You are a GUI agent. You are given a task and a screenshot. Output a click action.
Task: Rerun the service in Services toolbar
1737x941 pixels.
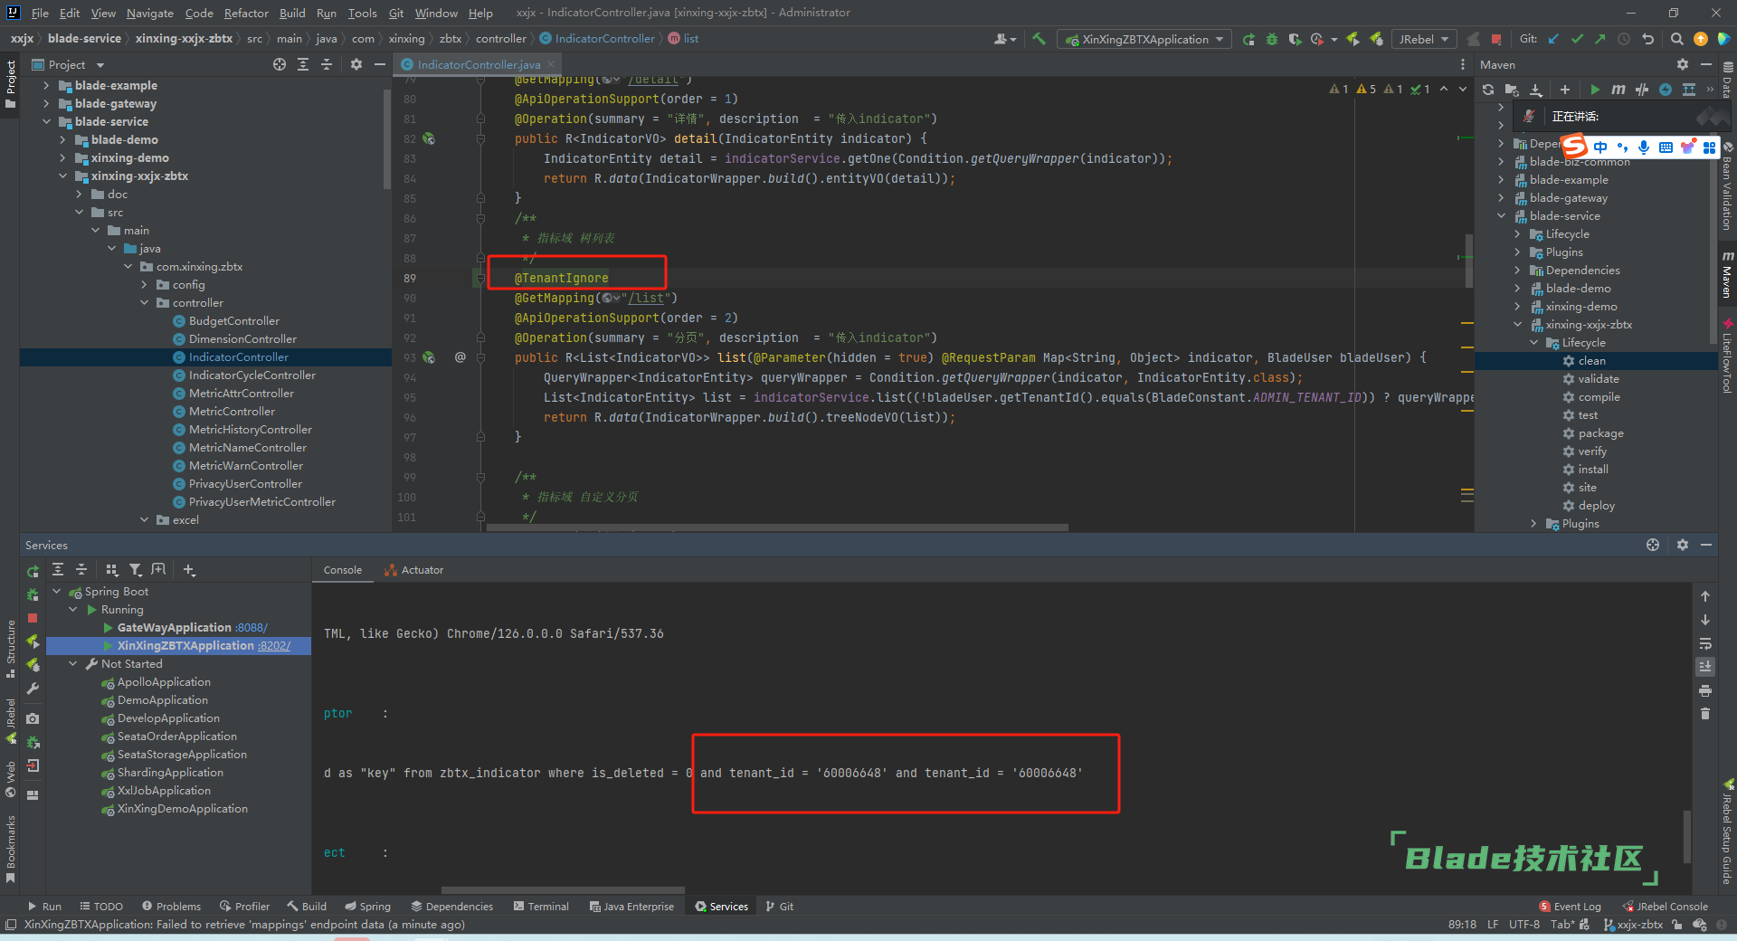(x=33, y=572)
